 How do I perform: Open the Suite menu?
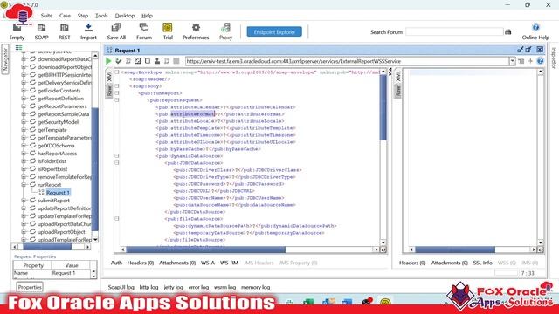[x=46, y=16]
